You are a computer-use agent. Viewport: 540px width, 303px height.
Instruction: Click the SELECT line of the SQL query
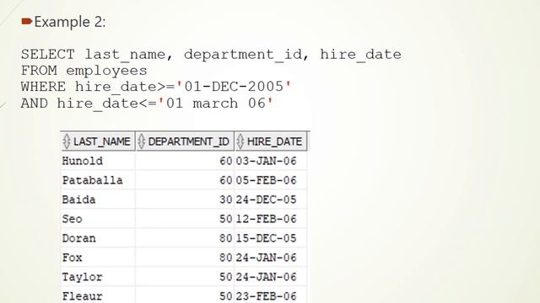click(x=211, y=54)
